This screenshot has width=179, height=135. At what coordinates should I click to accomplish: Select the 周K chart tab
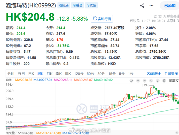tap(40, 74)
